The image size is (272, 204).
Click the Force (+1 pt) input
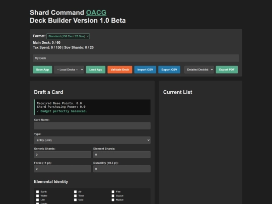pyautogui.click(x=62, y=169)
